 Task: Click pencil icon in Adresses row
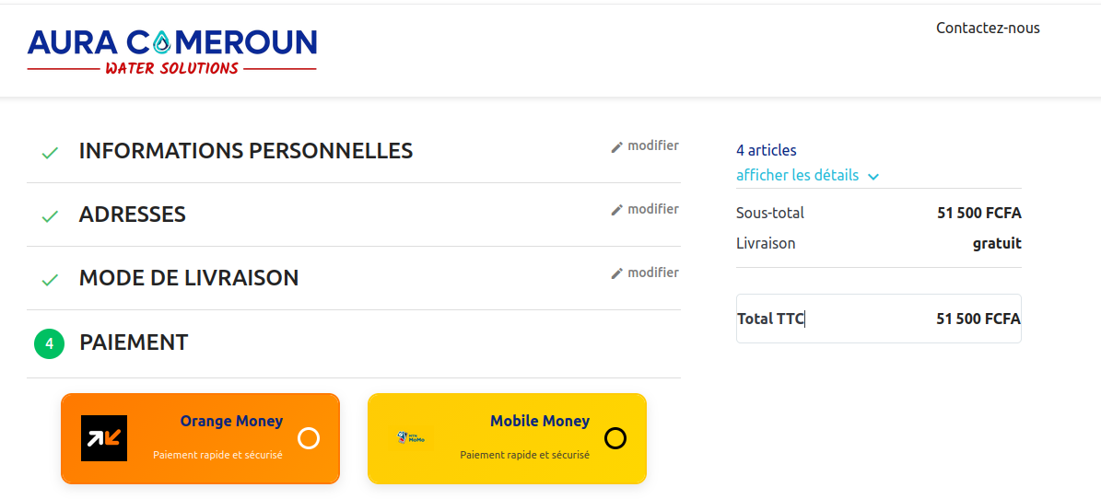[x=617, y=210]
